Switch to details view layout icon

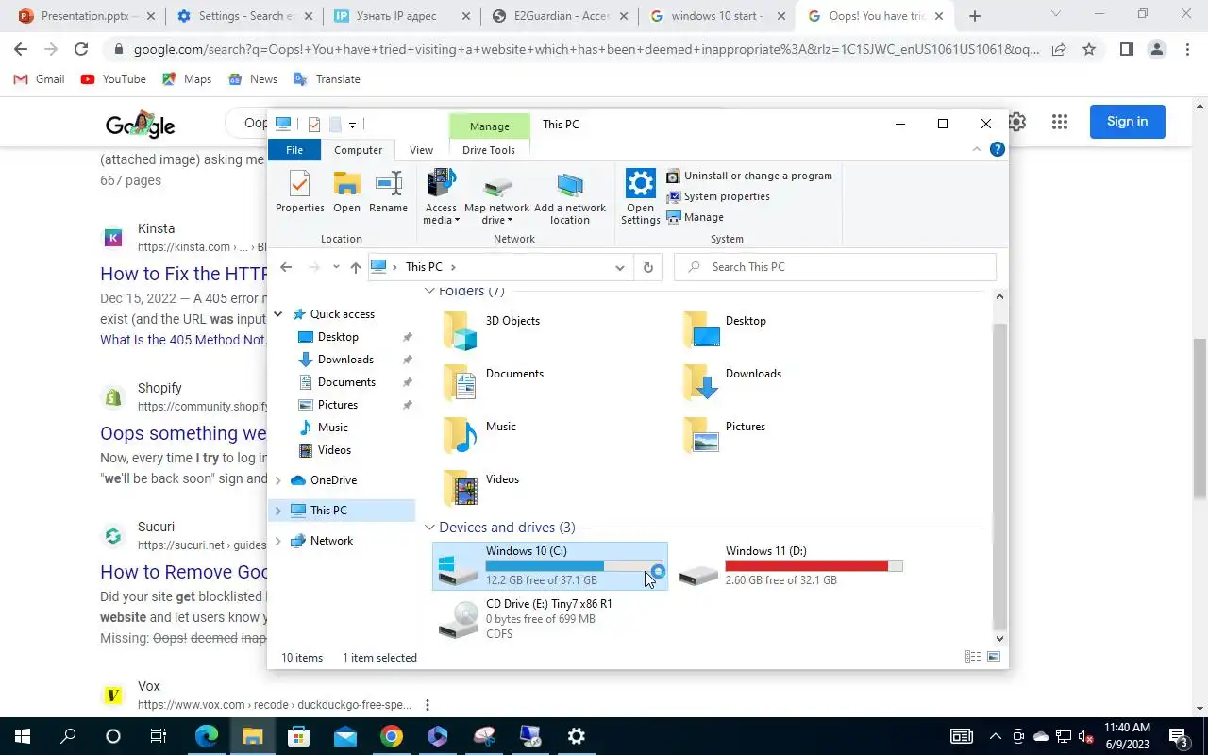pyautogui.click(x=973, y=657)
